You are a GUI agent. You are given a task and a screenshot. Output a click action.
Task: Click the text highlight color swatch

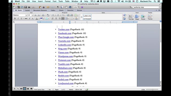(41, 19)
